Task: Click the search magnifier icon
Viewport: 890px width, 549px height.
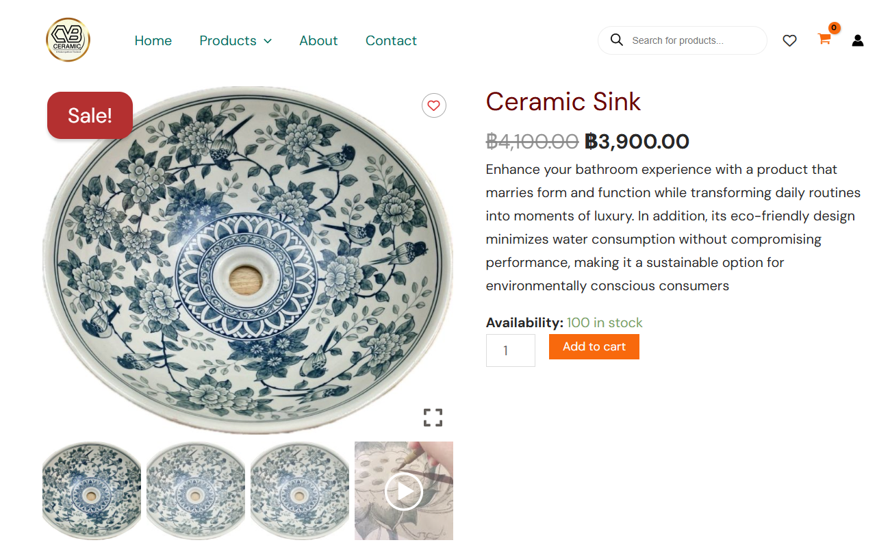Action: pos(617,40)
